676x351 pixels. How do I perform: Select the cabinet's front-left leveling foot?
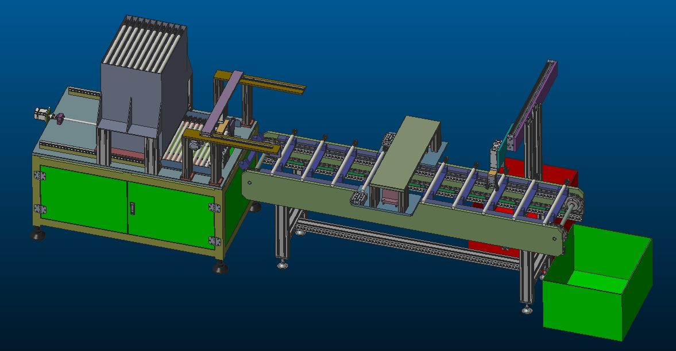tap(38, 234)
